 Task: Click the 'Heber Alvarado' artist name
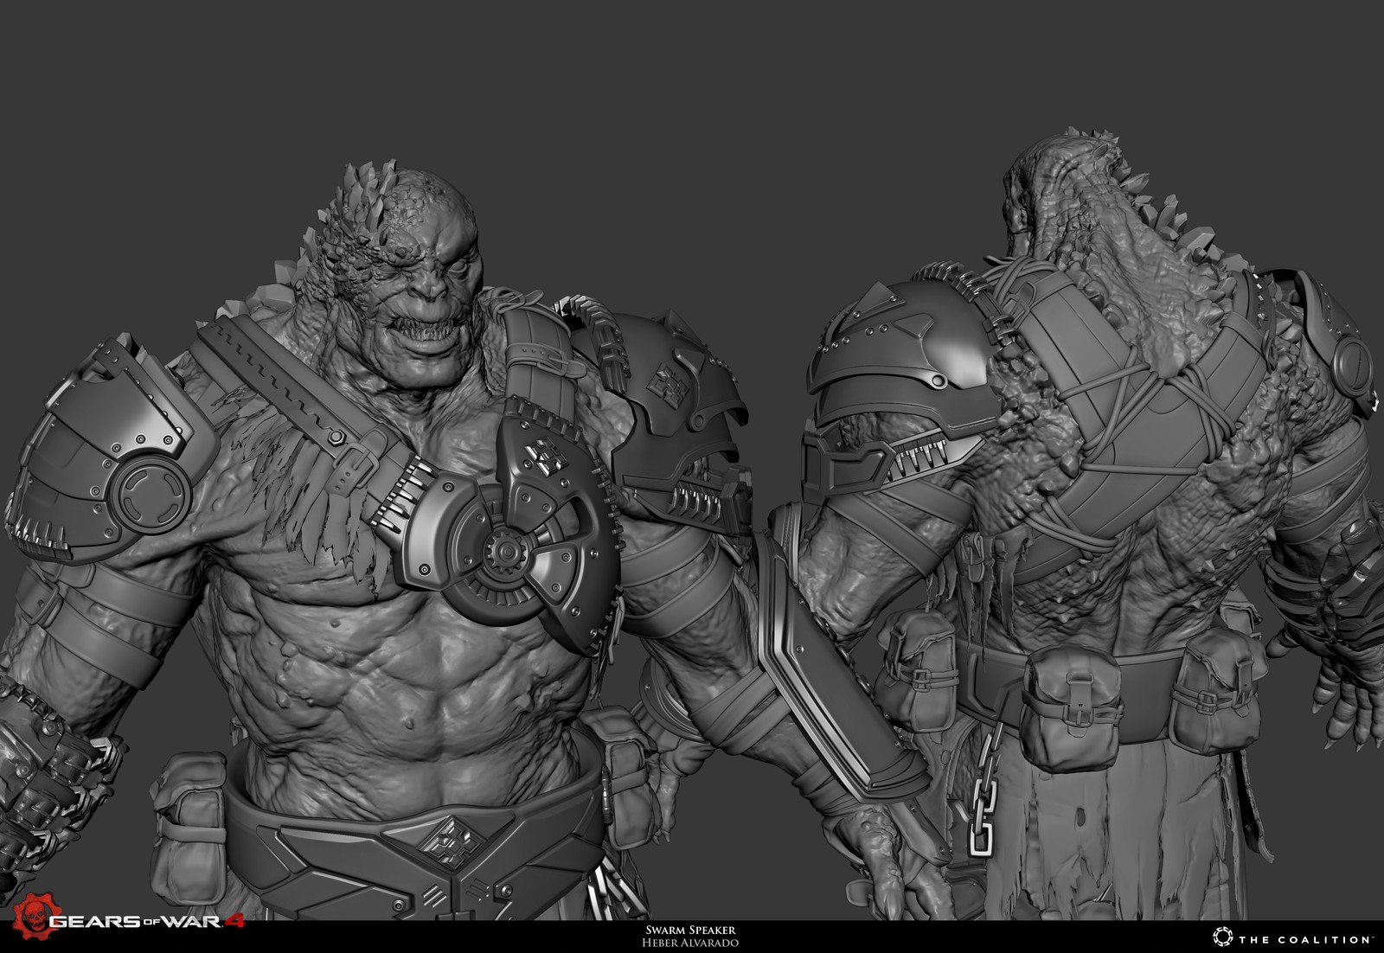coord(690,943)
